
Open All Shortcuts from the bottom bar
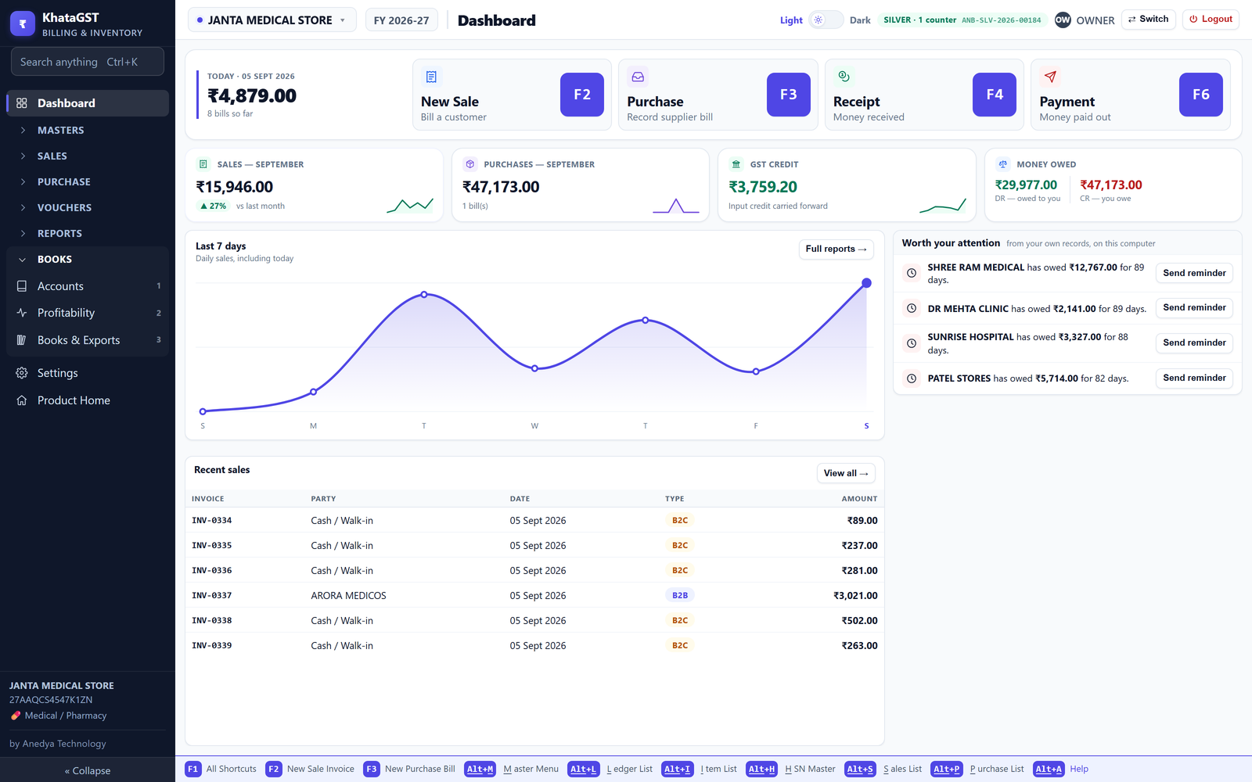[x=221, y=769]
